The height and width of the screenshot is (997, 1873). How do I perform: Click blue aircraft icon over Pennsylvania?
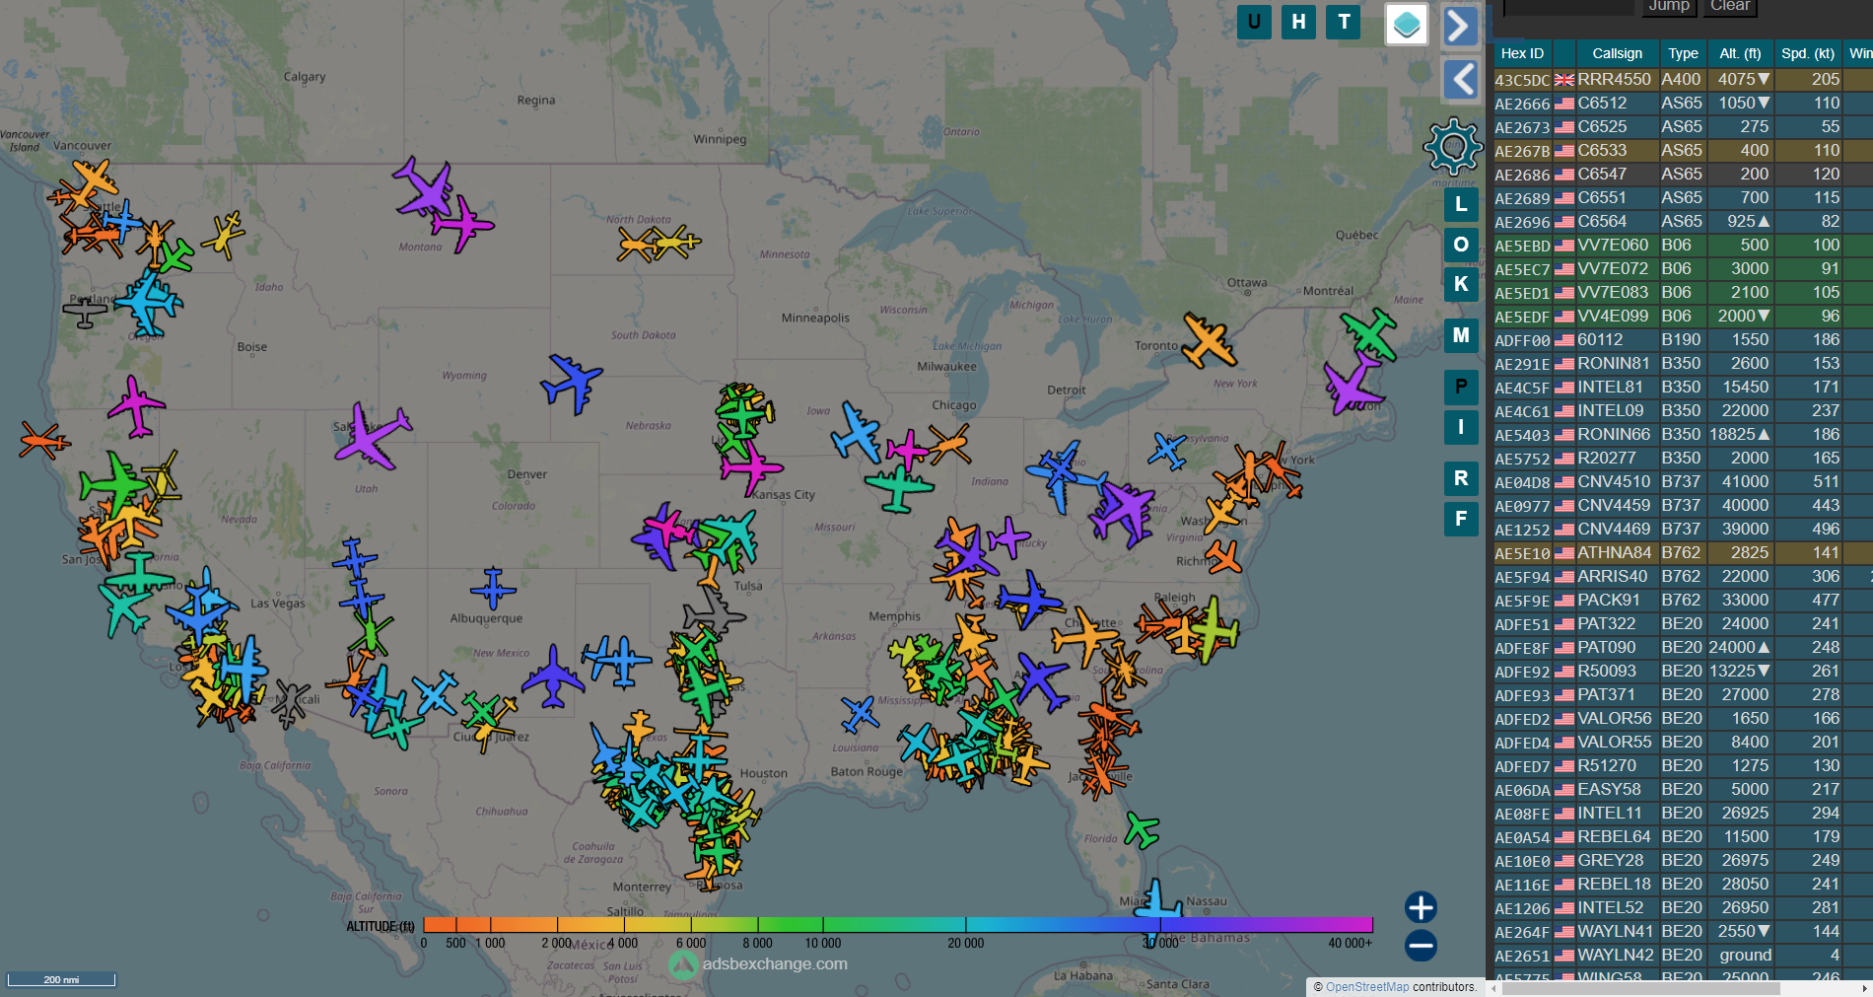1167,451
